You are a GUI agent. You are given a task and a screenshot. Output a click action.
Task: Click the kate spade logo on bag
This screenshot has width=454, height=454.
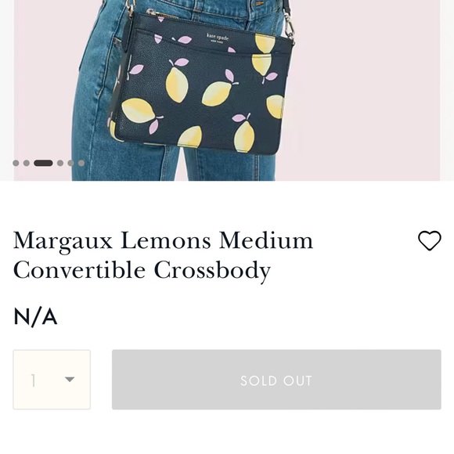[218, 38]
